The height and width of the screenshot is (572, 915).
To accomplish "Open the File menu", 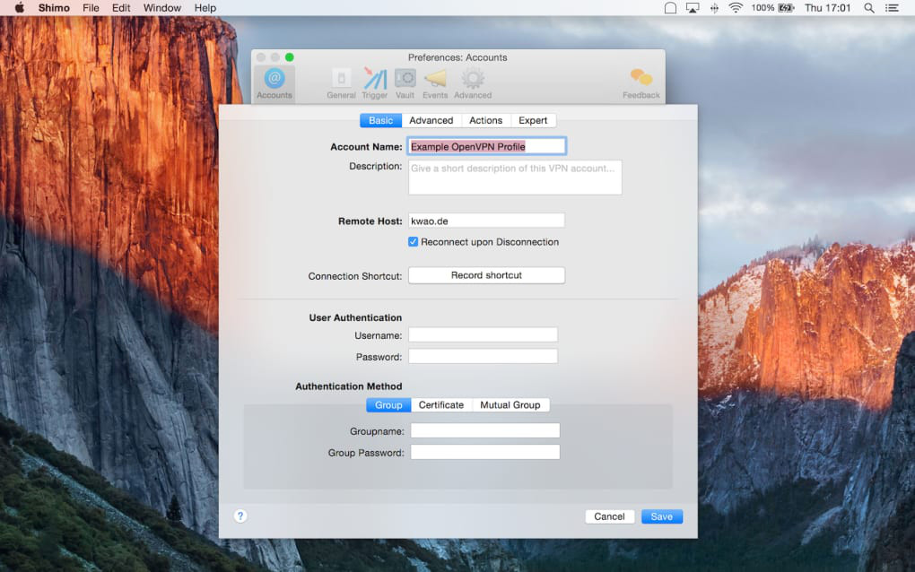I will click(91, 7).
